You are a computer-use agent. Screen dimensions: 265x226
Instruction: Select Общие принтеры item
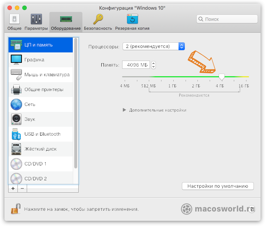click(x=40, y=90)
